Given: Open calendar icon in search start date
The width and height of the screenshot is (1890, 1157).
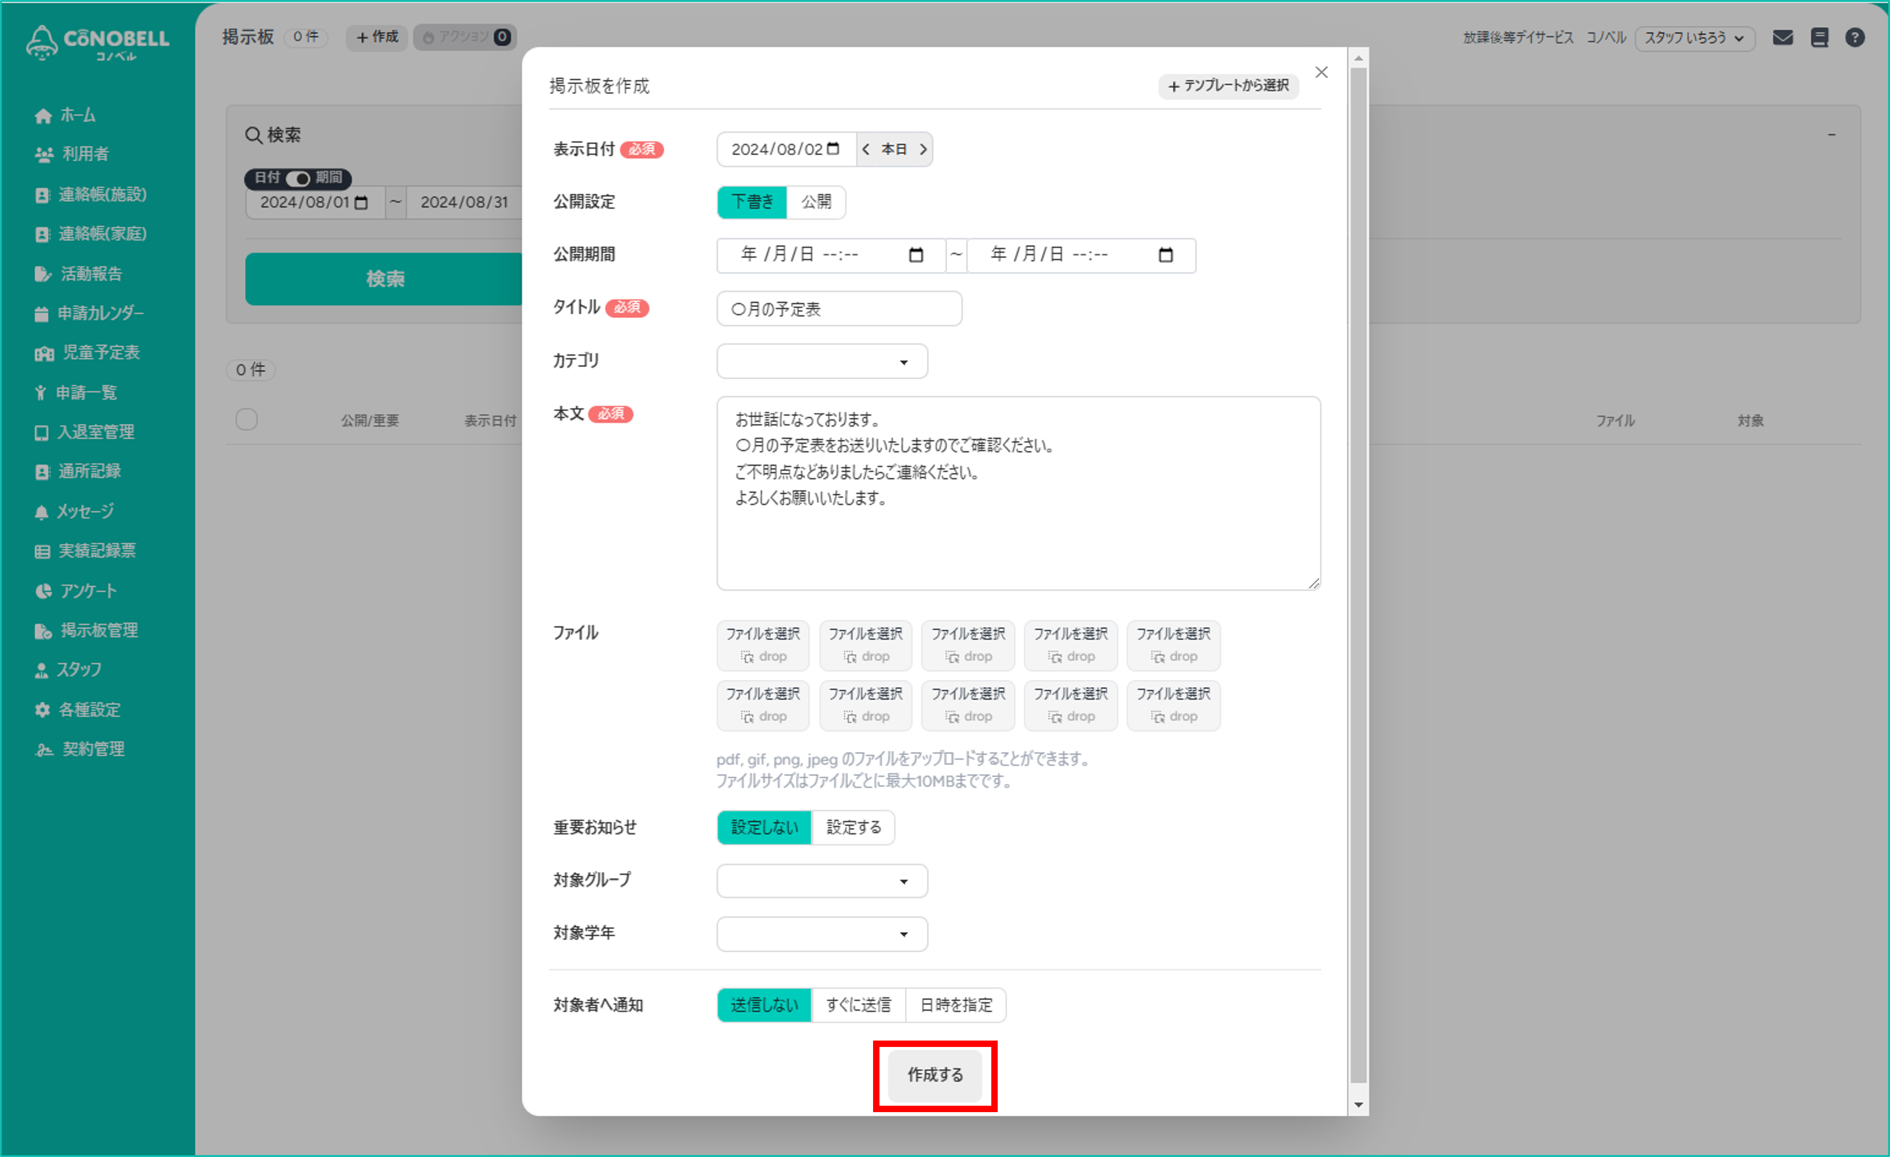Looking at the screenshot, I should 361,203.
